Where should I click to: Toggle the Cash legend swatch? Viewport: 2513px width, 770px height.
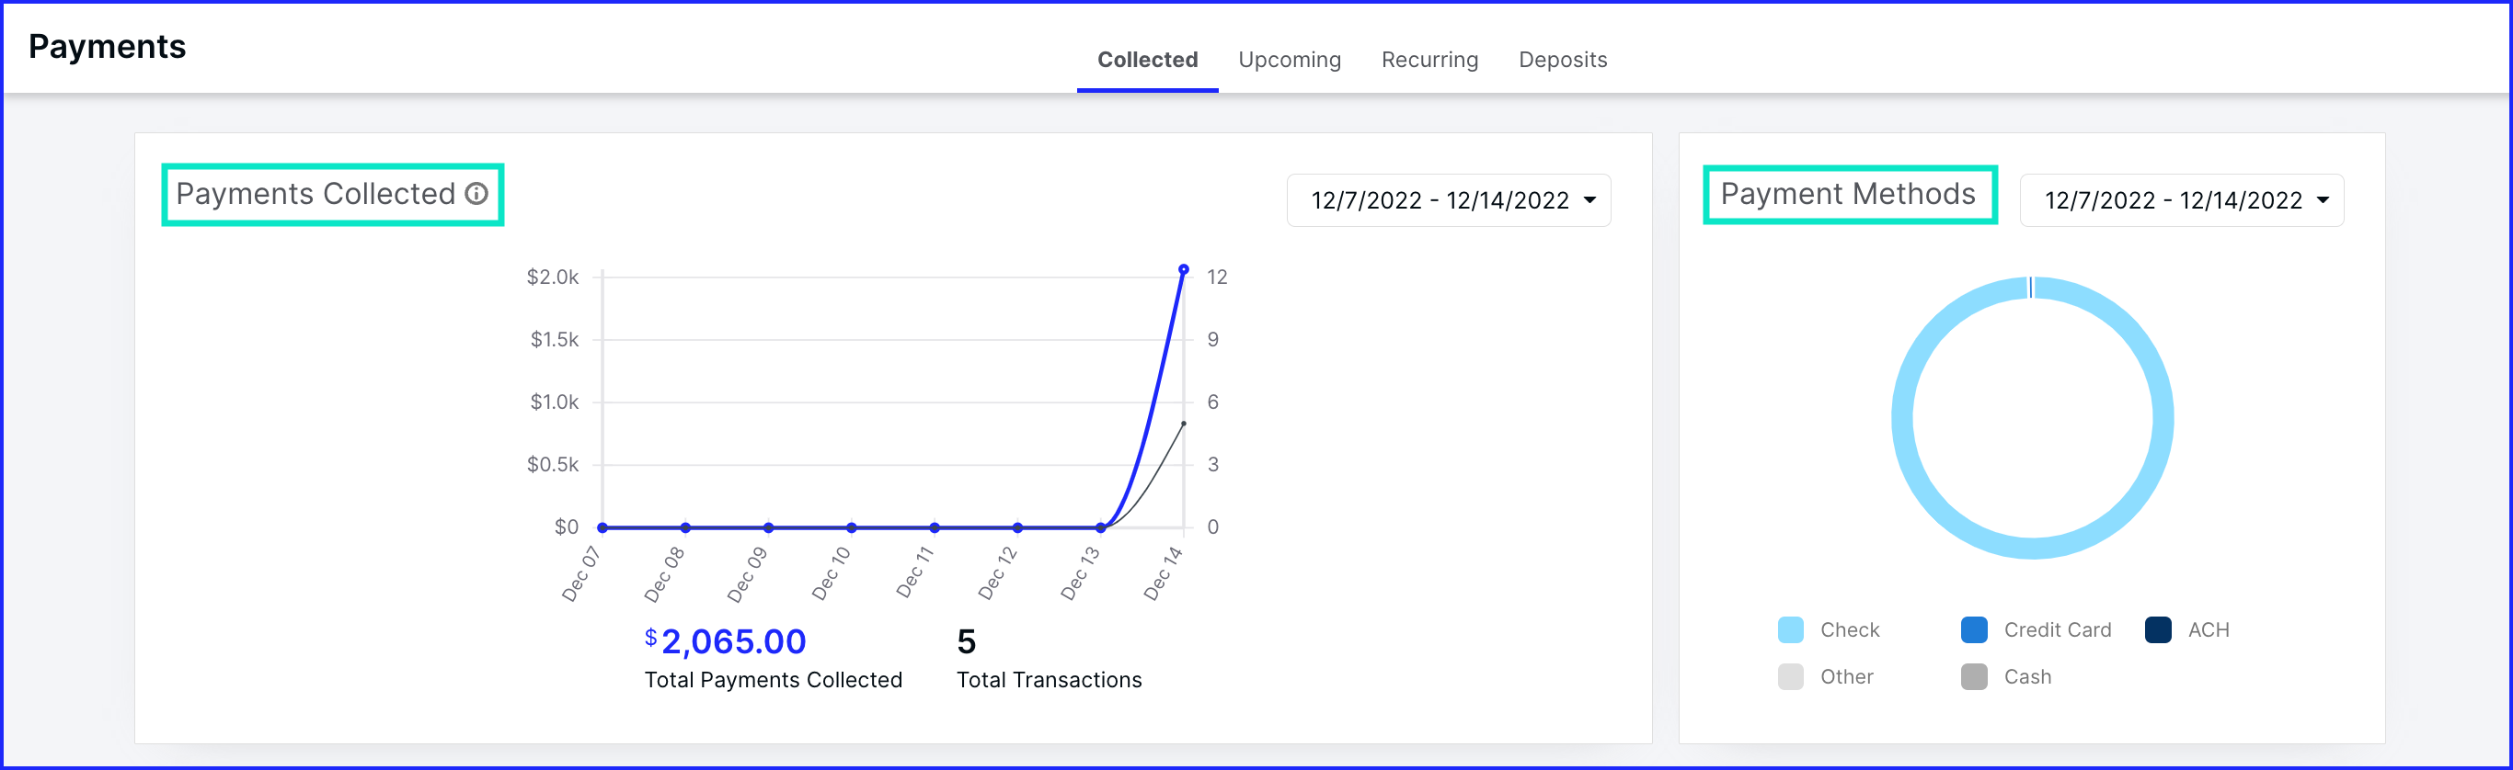1974,677
